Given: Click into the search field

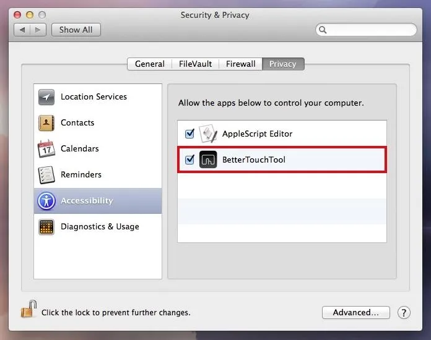Looking at the screenshot, I should [366, 30].
